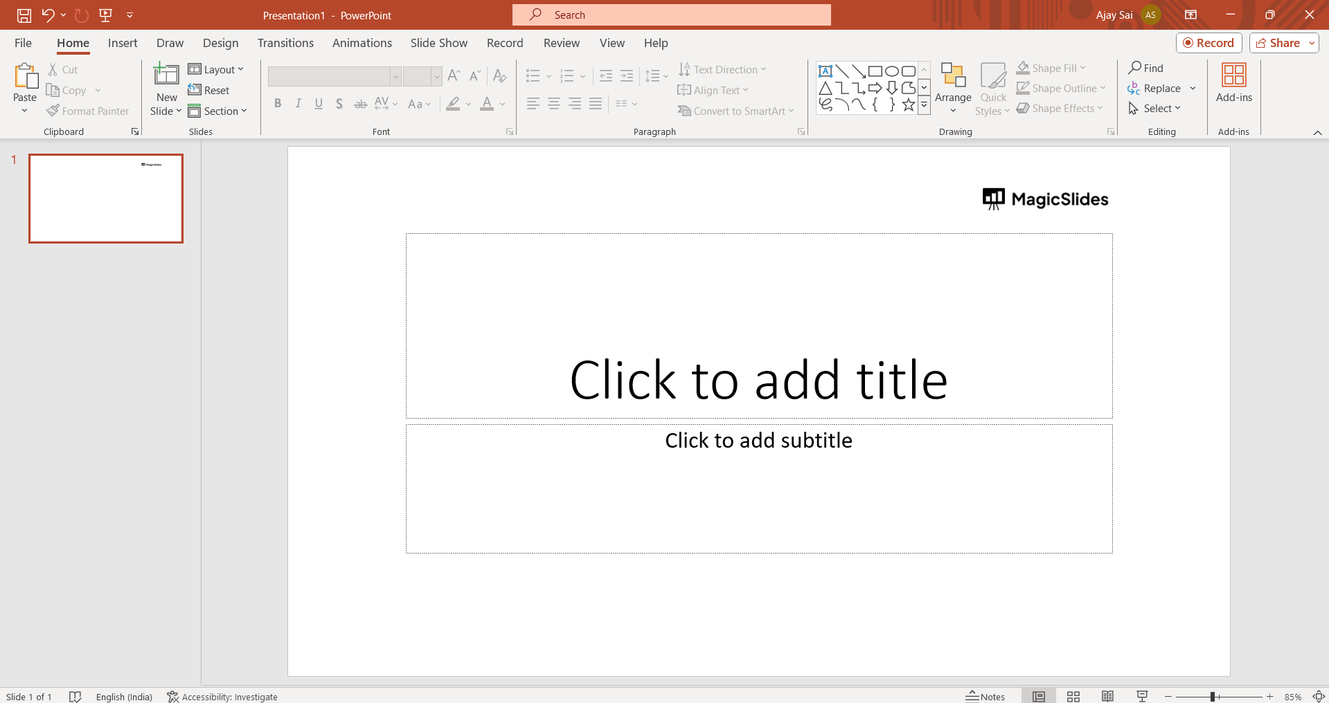1329x703 pixels.
Task: Open the Add-ins icon
Action: coord(1233,75)
